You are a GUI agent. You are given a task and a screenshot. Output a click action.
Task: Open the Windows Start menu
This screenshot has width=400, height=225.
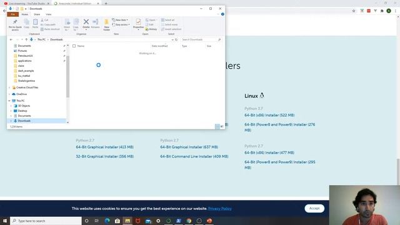point(5,221)
